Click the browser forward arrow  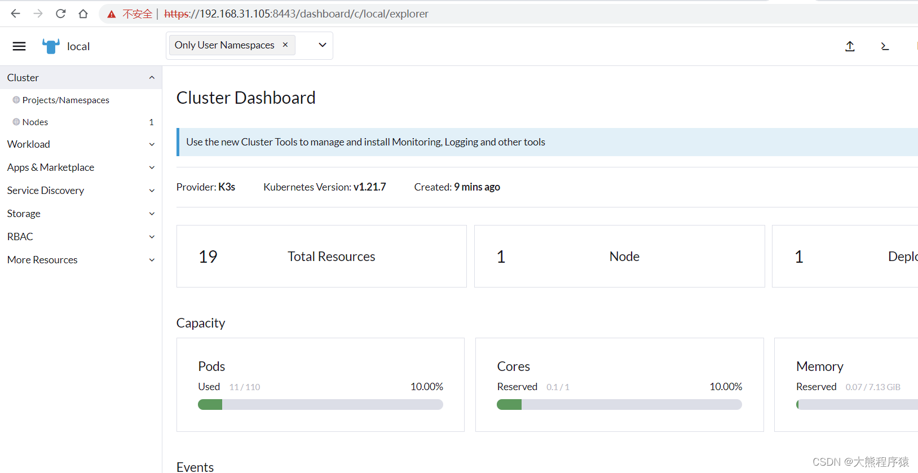tap(38, 14)
